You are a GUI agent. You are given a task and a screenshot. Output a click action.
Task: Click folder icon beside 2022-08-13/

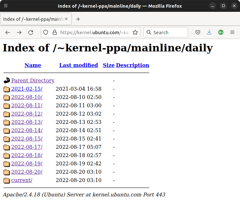pos(7,122)
